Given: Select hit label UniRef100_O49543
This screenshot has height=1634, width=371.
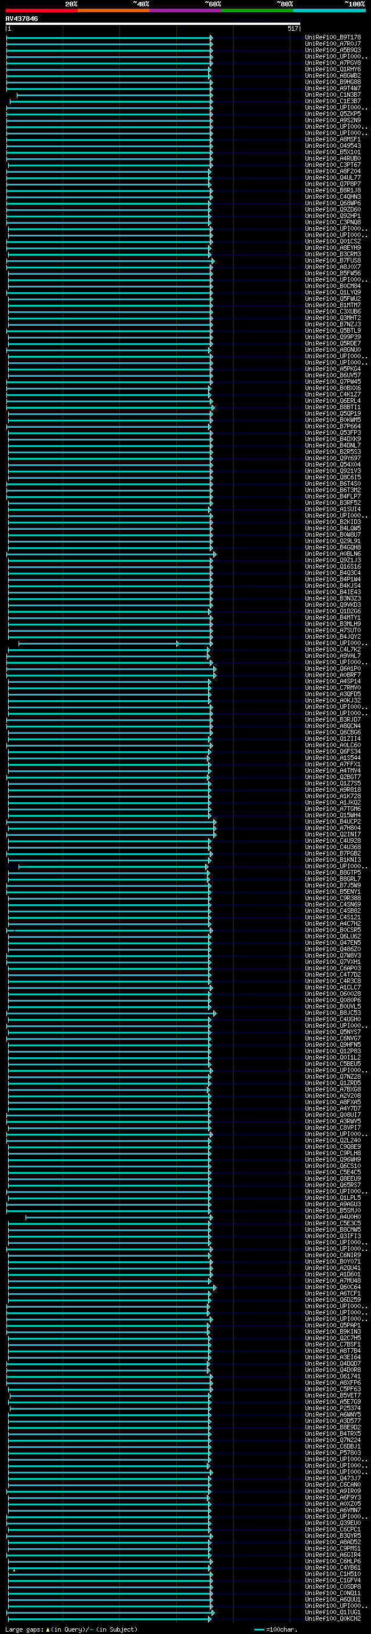Looking at the screenshot, I should point(333,146).
